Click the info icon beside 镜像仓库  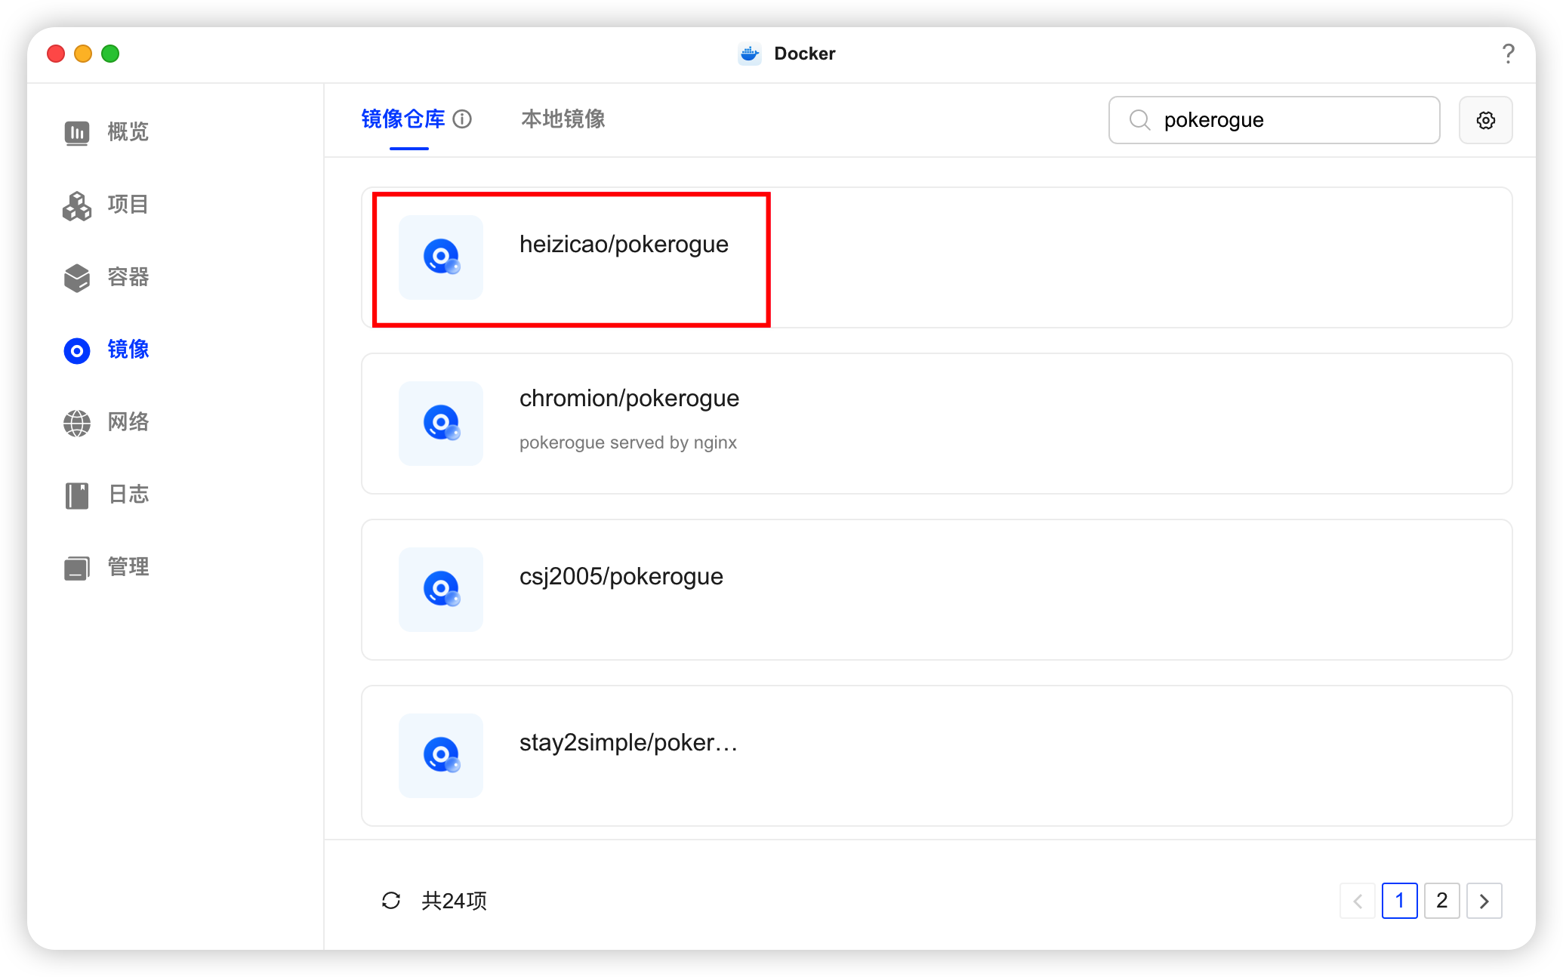(462, 119)
